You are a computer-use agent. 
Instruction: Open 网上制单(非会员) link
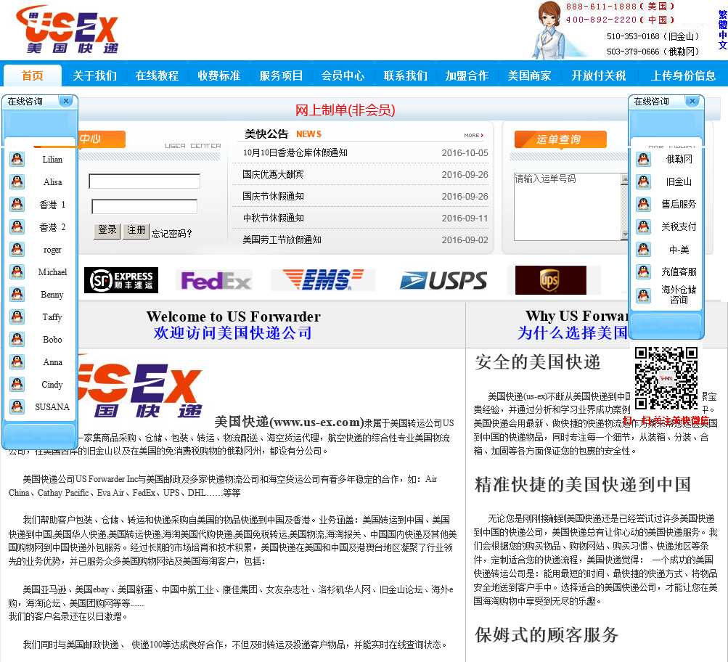click(345, 110)
